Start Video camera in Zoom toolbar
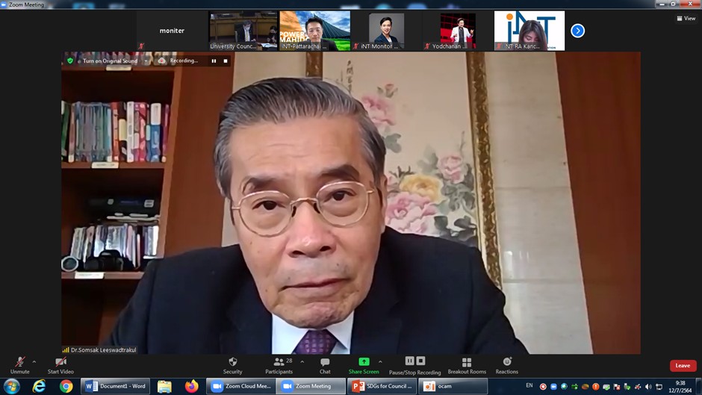The height and width of the screenshot is (395, 702). [60, 364]
